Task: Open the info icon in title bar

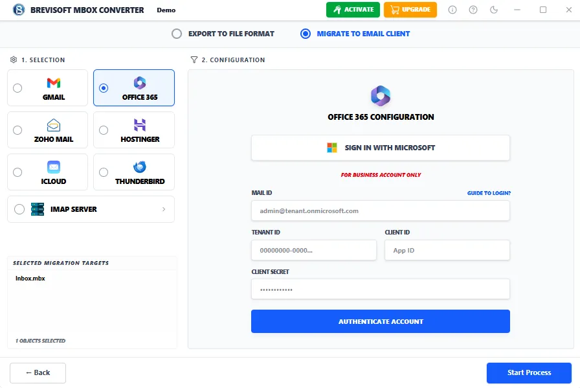Action: pos(452,10)
